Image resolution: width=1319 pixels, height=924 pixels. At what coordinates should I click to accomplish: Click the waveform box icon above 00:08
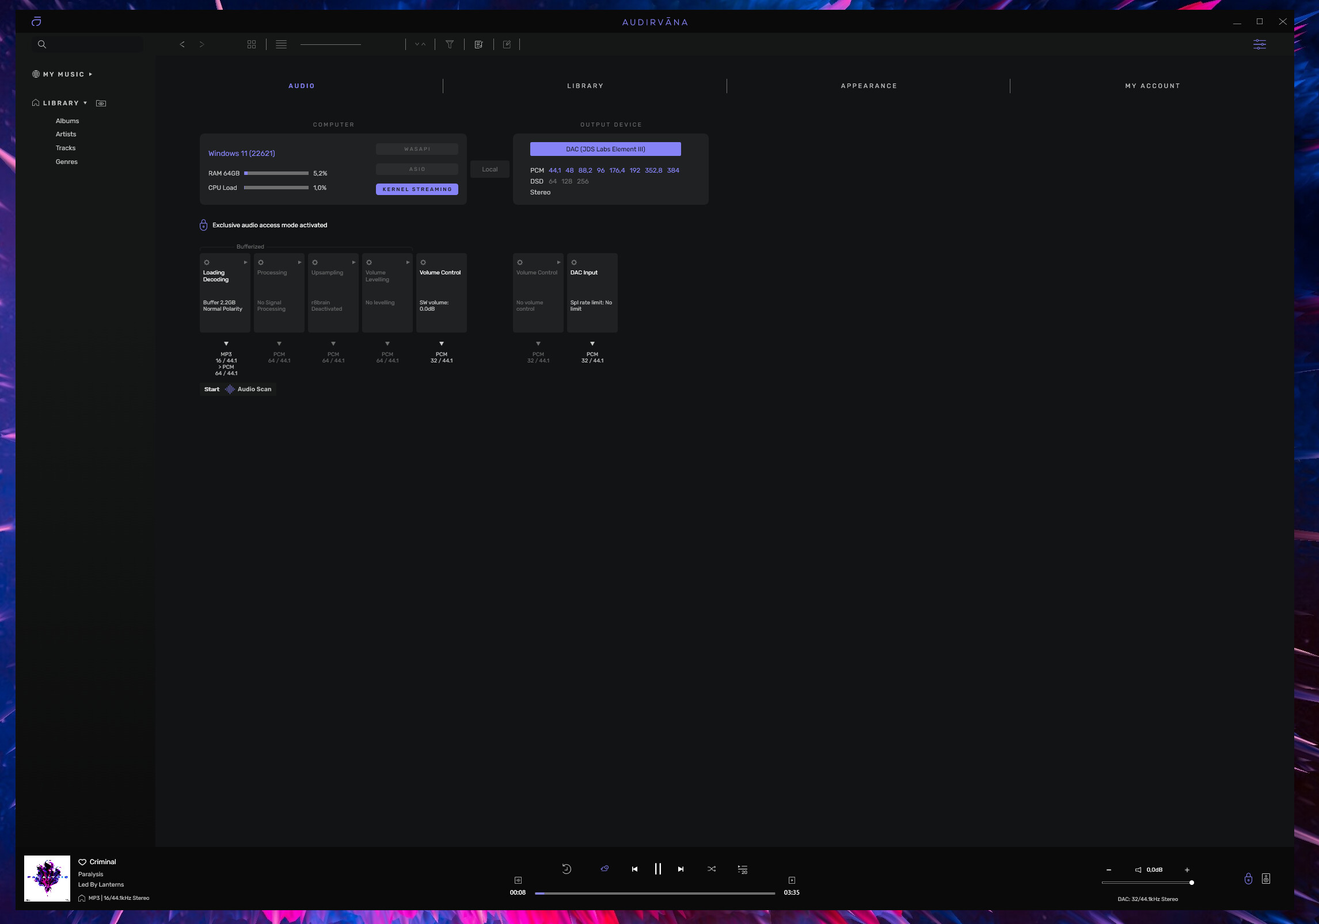tap(518, 880)
